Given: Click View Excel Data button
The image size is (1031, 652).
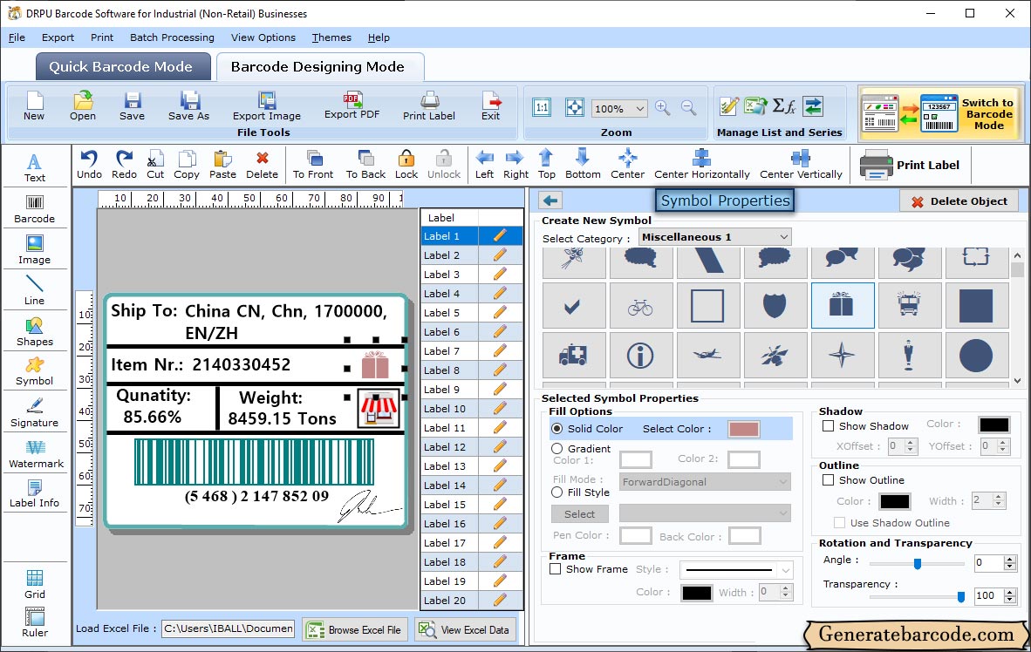Looking at the screenshot, I should (x=466, y=629).
